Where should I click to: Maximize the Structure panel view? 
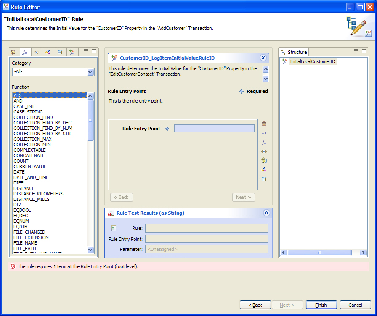364,51
